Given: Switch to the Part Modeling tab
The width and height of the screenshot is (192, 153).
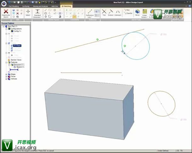Looking at the screenshot, I should [x=14, y=6].
